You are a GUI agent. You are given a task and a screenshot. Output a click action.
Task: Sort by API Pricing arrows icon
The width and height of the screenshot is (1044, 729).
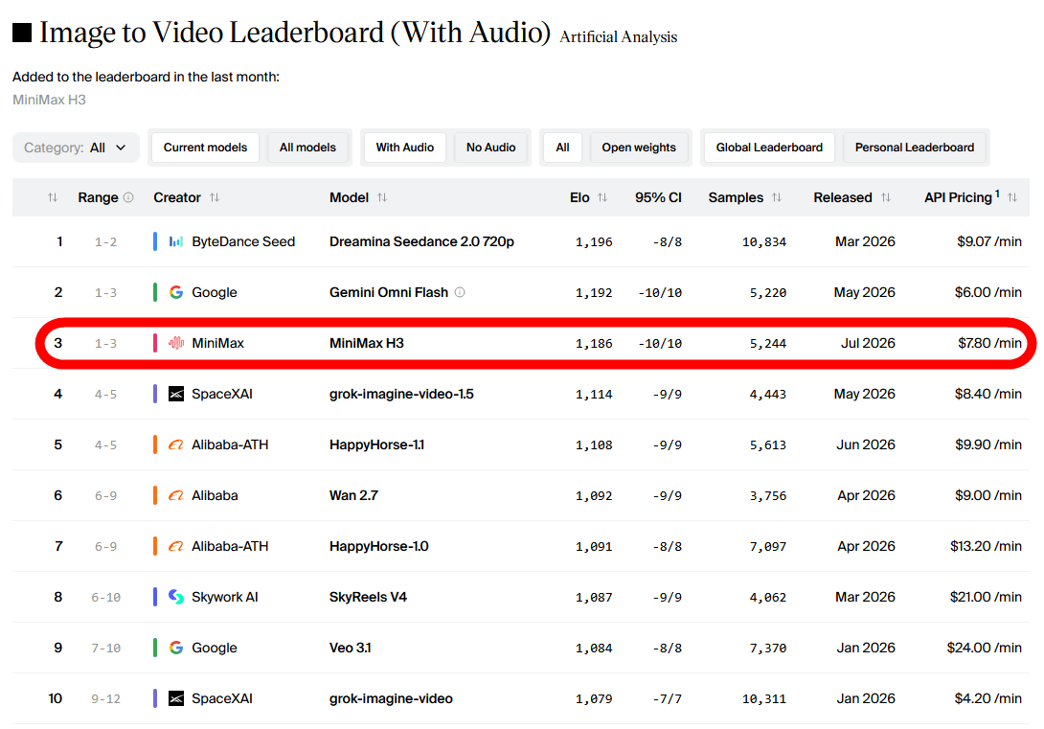pyautogui.click(x=1012, y=197)
